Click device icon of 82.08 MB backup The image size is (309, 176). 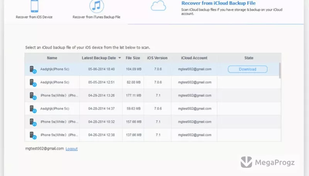tap(33, 83)
